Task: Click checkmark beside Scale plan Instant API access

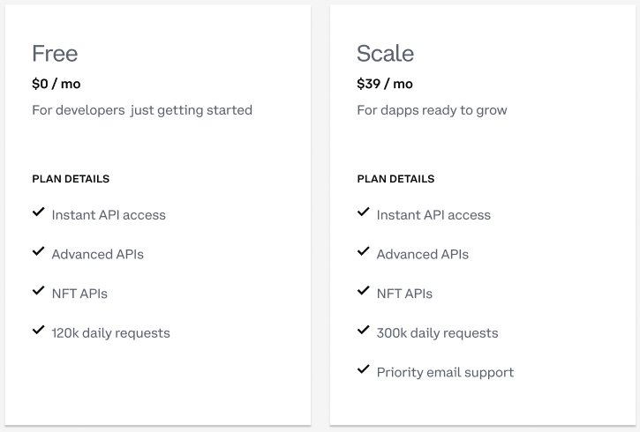Action: pyautogui.click(x=364, y=212)
